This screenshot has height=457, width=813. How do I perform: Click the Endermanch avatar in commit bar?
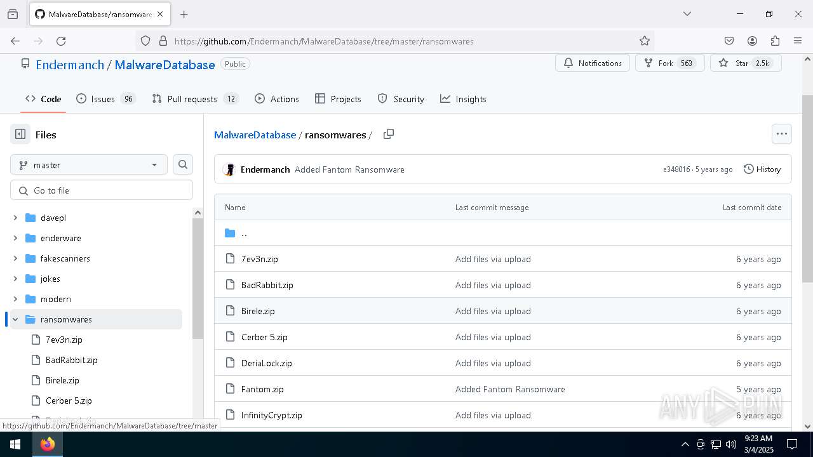tap(230, 169)
